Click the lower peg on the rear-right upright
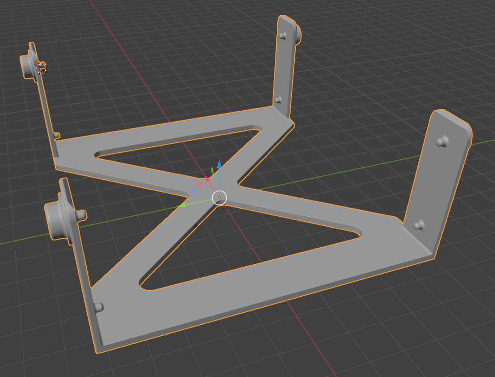The width and height of the screenshot is (495, 377). point(278,100)
